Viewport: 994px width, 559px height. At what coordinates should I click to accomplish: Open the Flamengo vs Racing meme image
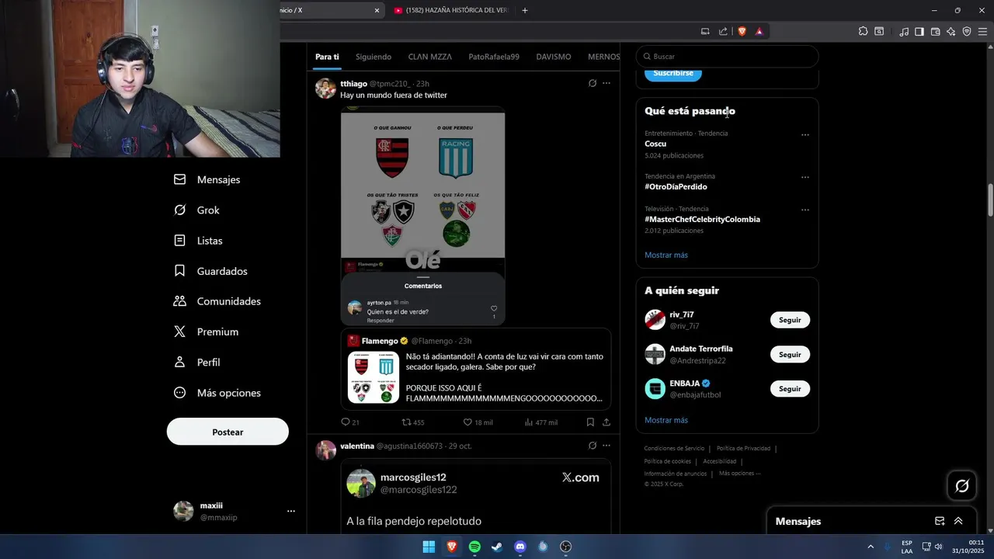(423, 216)
